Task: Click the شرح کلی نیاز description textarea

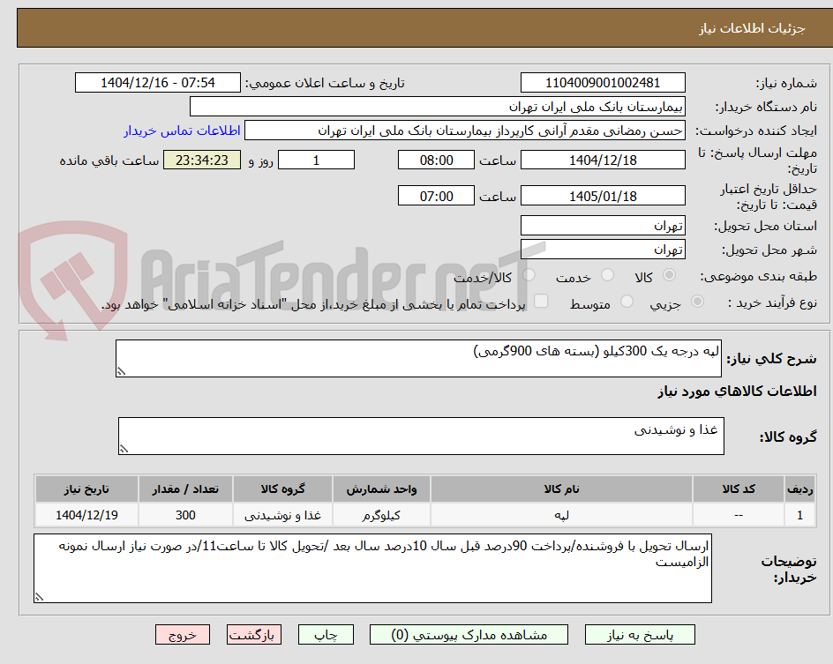Action: tap(418, 359)
